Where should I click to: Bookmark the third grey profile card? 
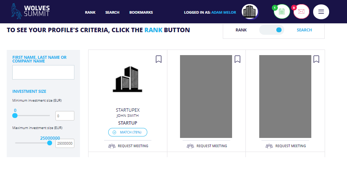tap(316, 59)
